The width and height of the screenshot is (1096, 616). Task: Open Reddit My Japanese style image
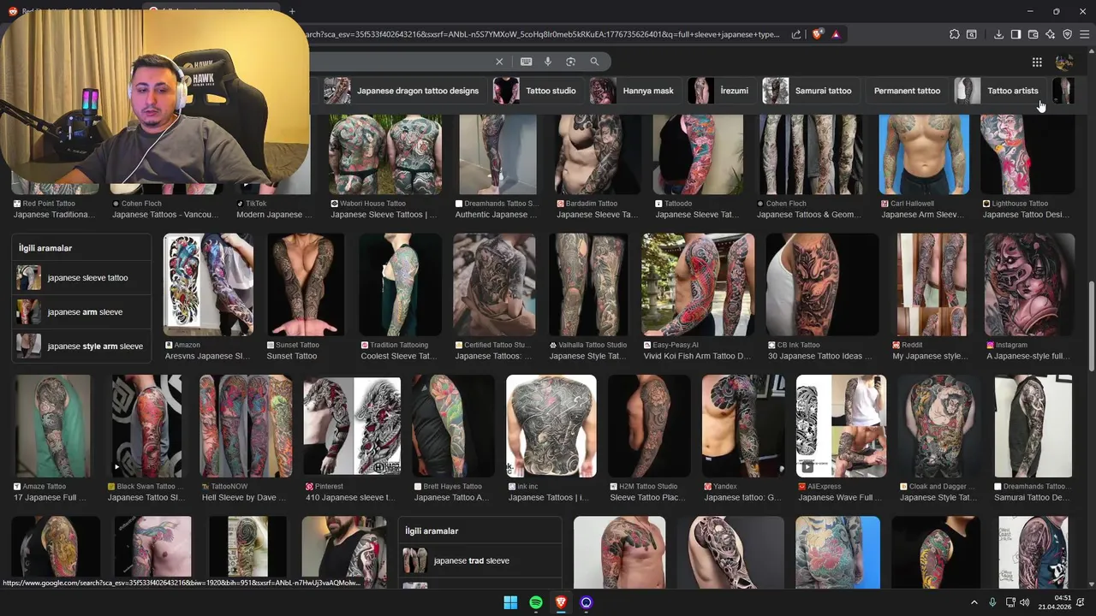tap(932, 285)
